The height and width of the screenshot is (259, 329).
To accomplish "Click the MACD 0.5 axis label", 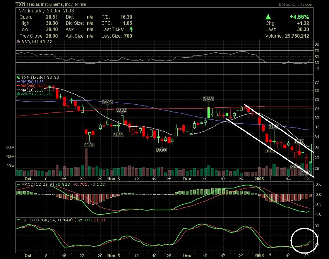I will pyautogui.click(x=319, y=185).
